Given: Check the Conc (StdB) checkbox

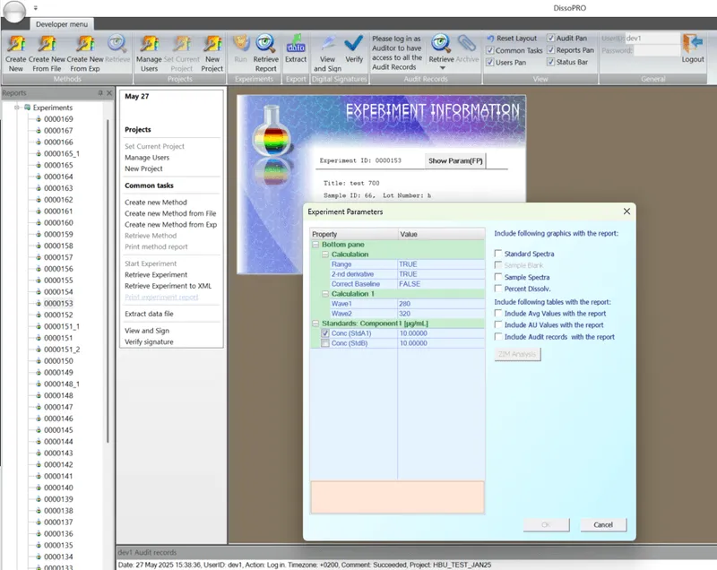Looking at the screenshot, I should tap(325, 343).
